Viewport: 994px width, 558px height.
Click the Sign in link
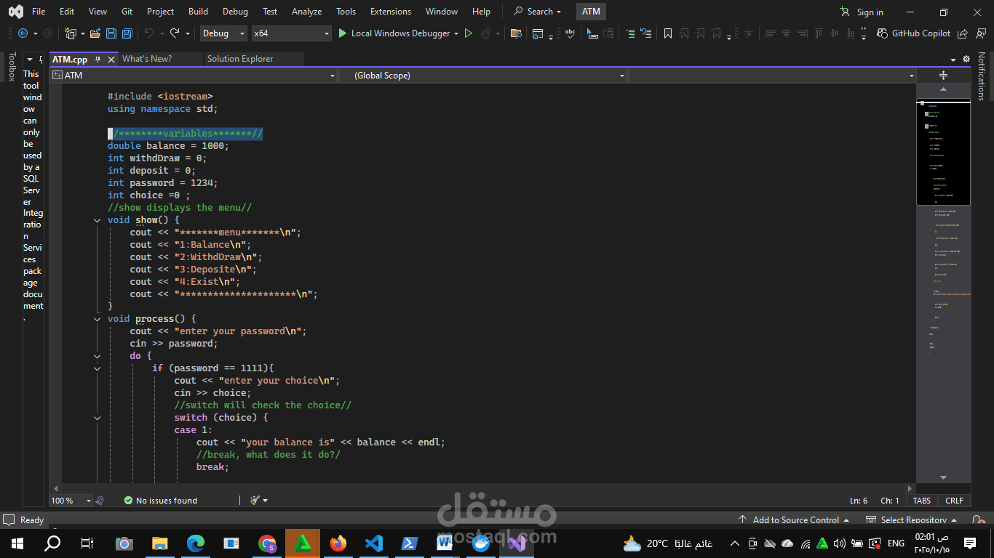pos(870,12)
